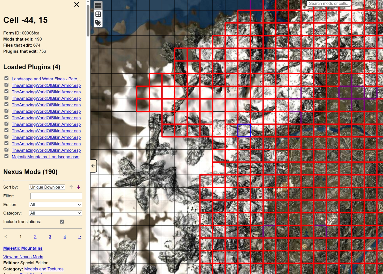Image resolution: width=383 pixels, height=274 pixels.
Task: Uncheck the MajesticMountains_Landscape.esm plugin checkbox
Action: tap(6, 156)
